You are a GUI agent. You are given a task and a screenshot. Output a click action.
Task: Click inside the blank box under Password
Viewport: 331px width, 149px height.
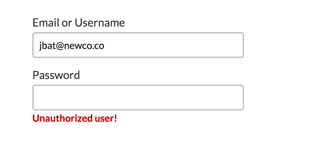[138, 98]
